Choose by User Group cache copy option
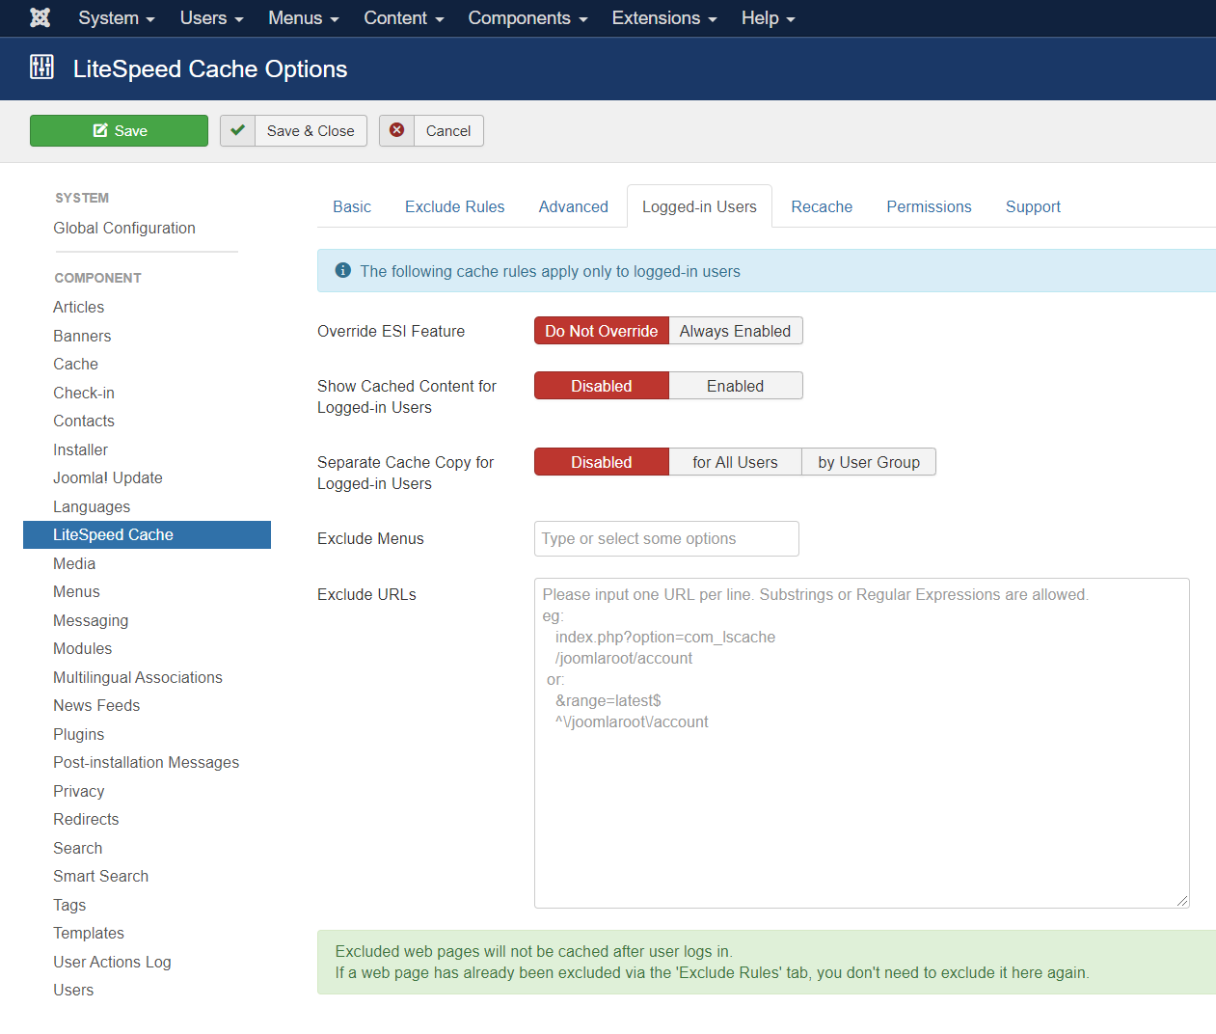This screenshot has width=1216, height=1034. pos(869,462)
